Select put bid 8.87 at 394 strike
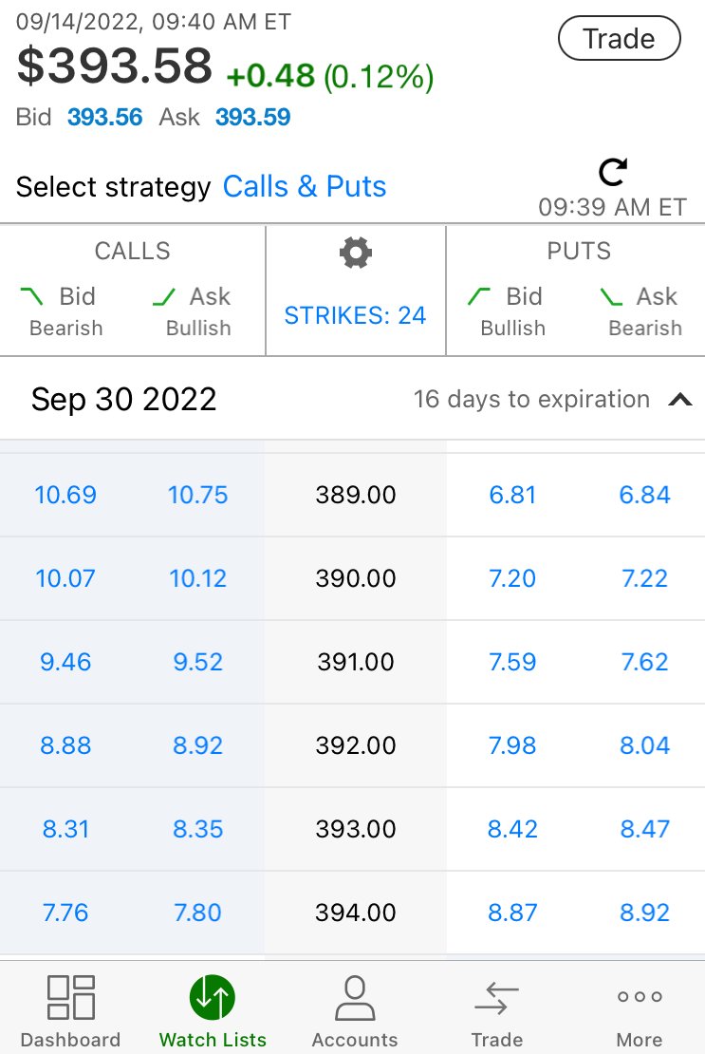The height and width of the screenshot is (1054, 705). pos(512,913)
